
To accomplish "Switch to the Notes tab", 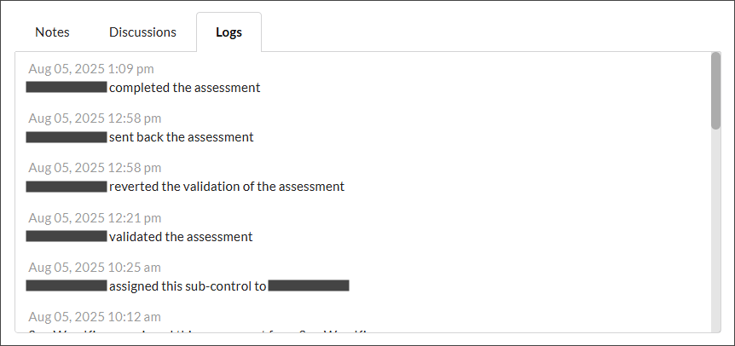I will pos(52,32).
